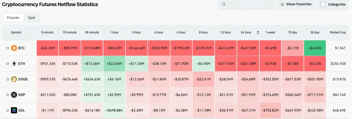
Task: Click SOL 1 hour cell +$498.88K
Action: click(114, 110)
